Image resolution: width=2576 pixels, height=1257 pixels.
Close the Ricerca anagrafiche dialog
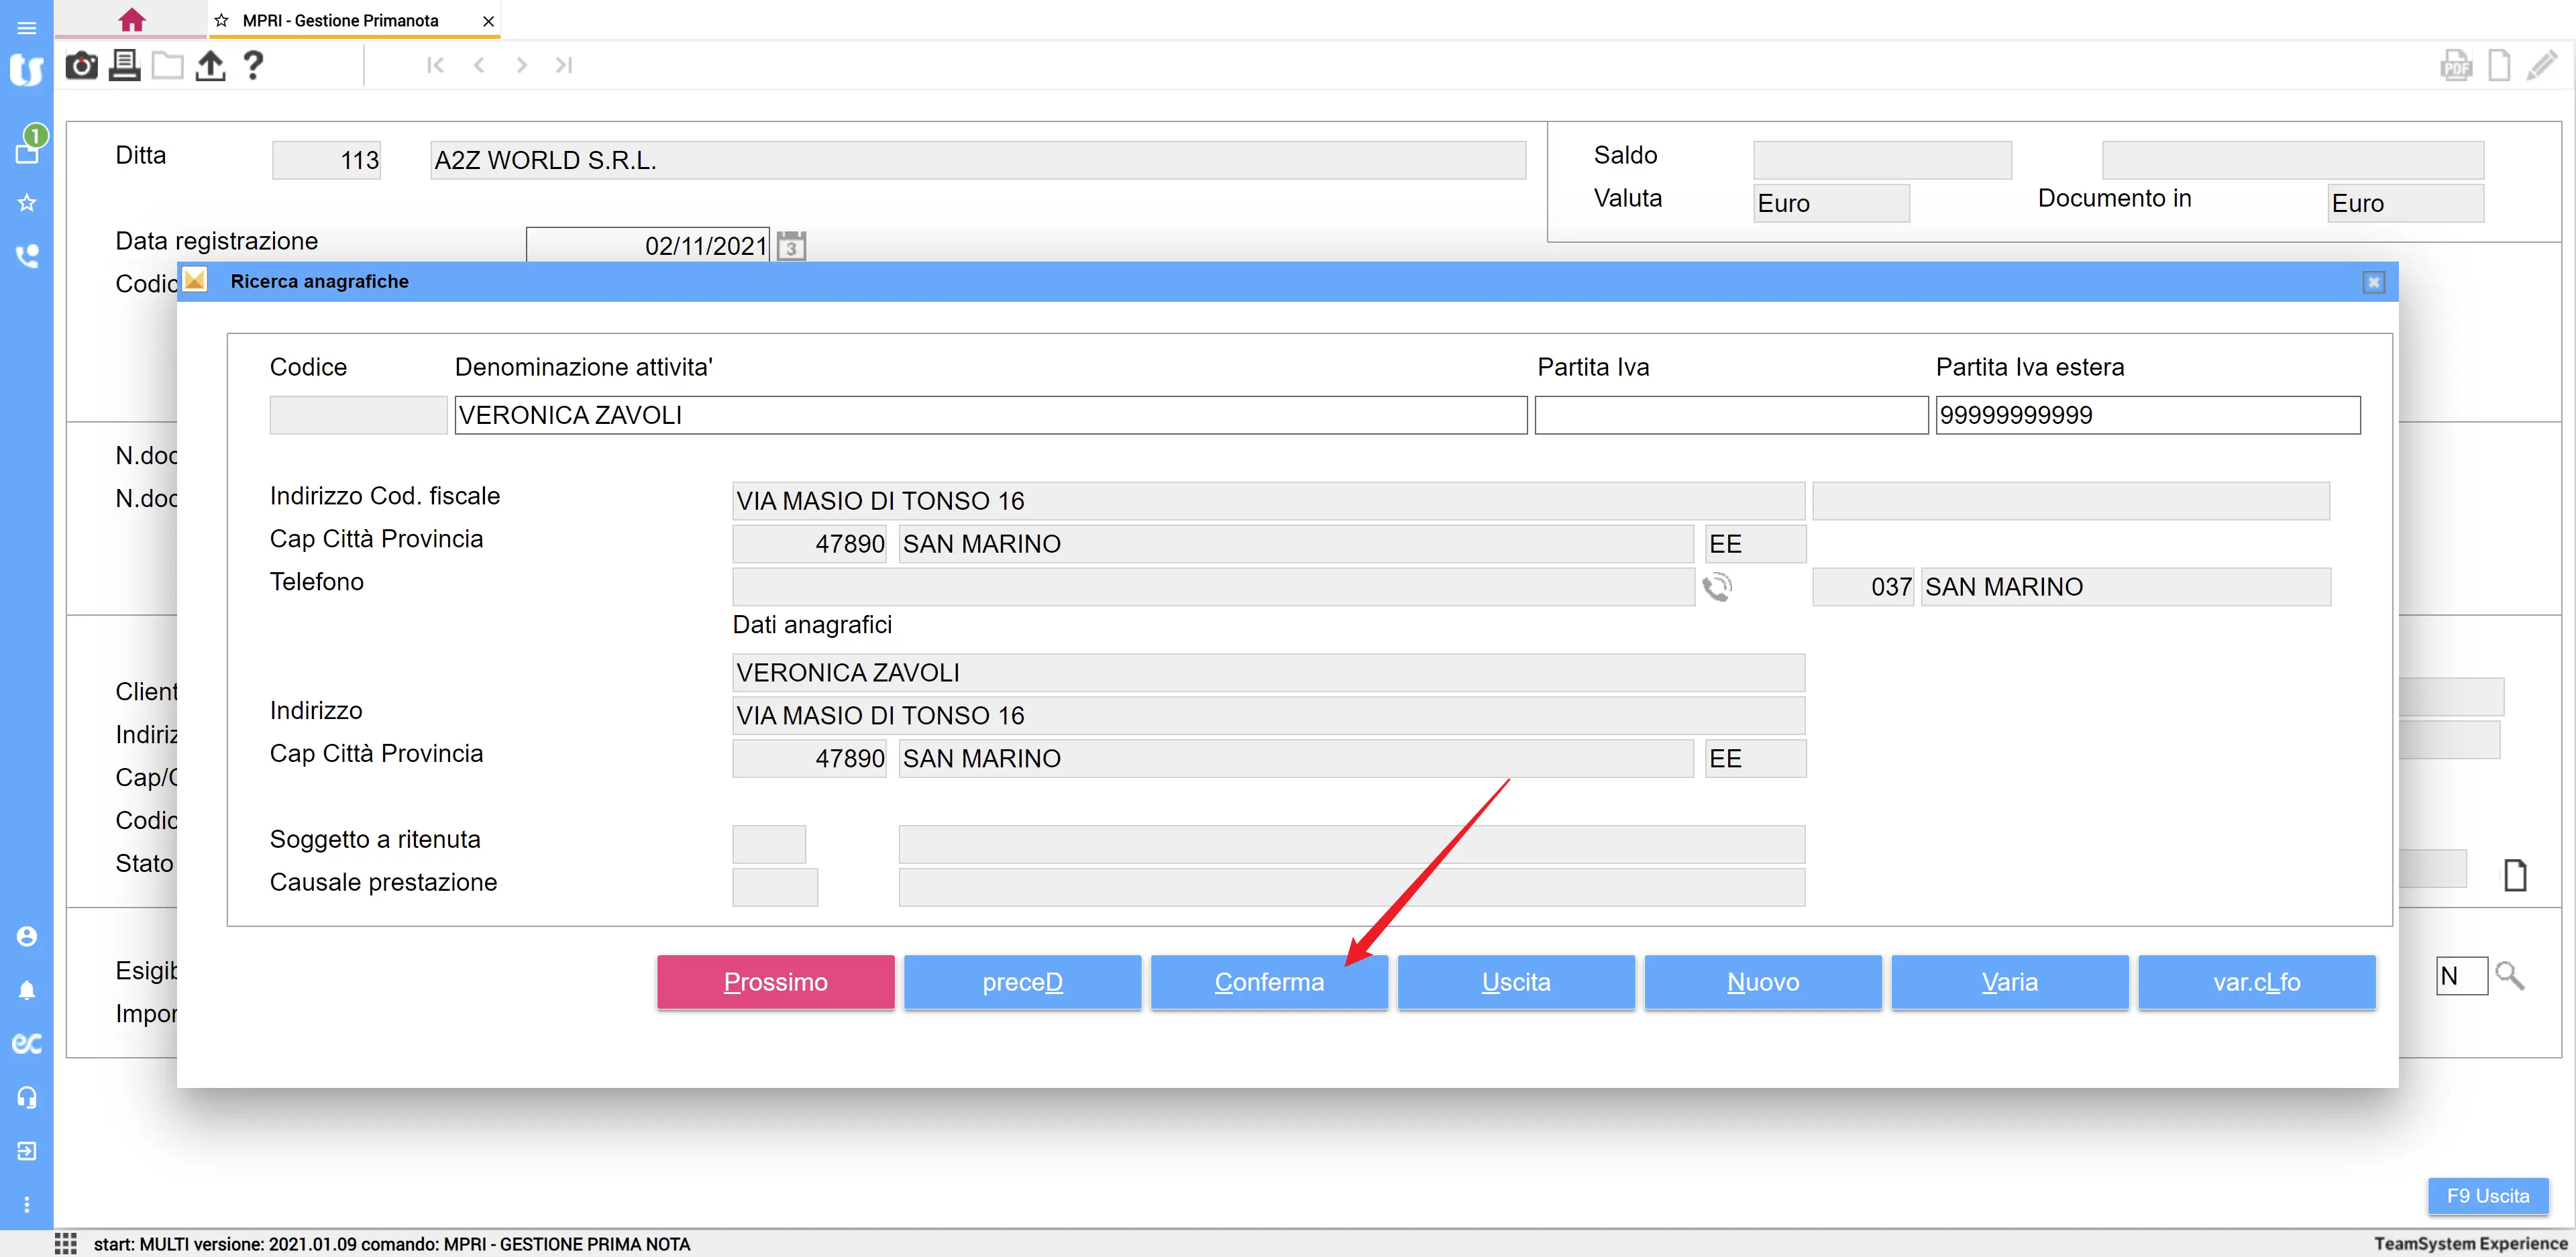point(2373,282)
